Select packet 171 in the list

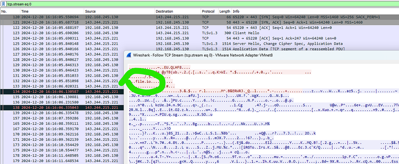coord(61,140)
